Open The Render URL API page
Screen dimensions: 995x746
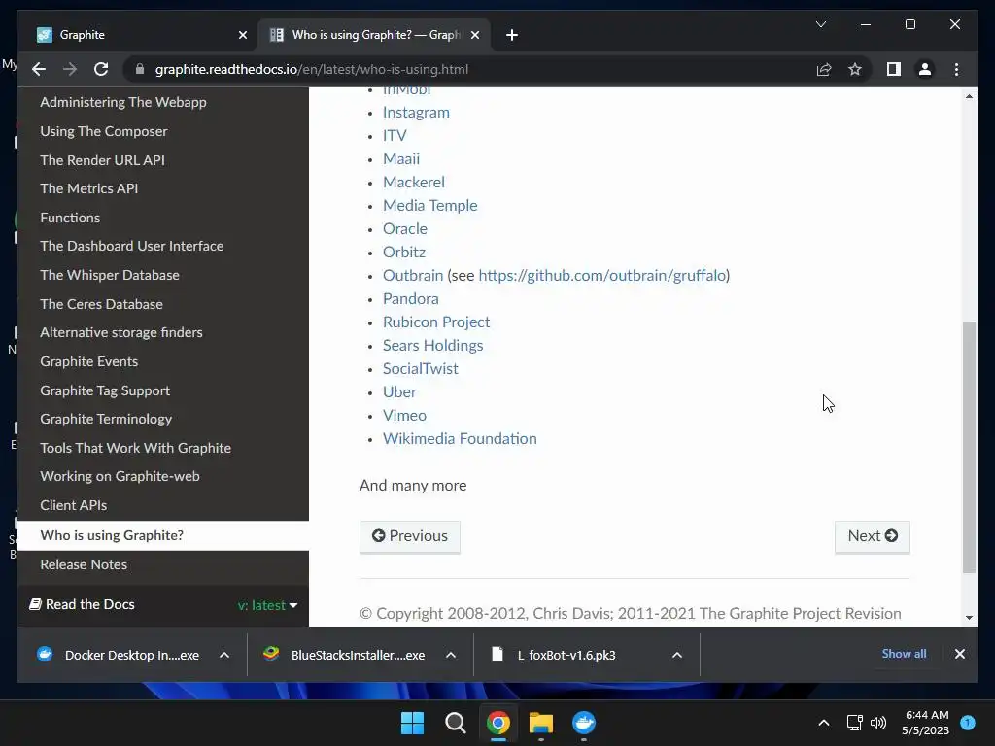coord(102,160)
